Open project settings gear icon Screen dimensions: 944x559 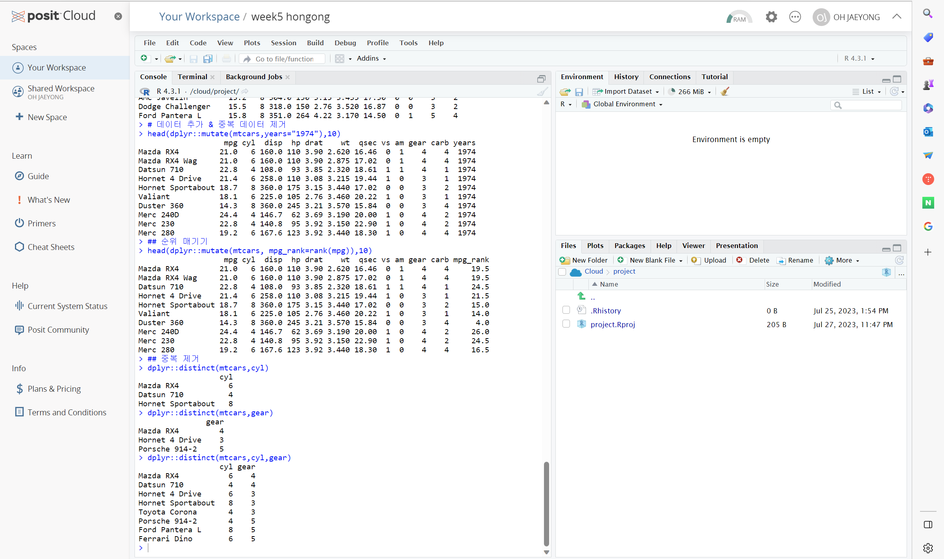771,17
